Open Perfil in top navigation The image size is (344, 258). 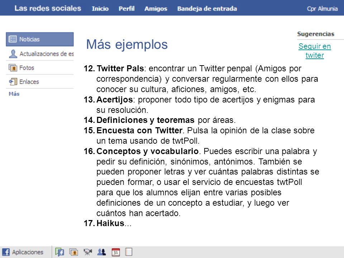click(x=126, y=9)
